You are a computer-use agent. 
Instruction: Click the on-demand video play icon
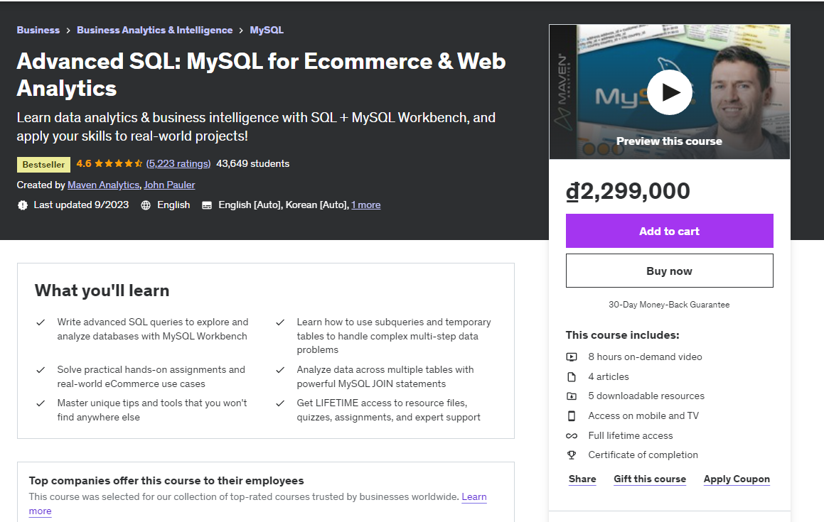tap(572, 357)
